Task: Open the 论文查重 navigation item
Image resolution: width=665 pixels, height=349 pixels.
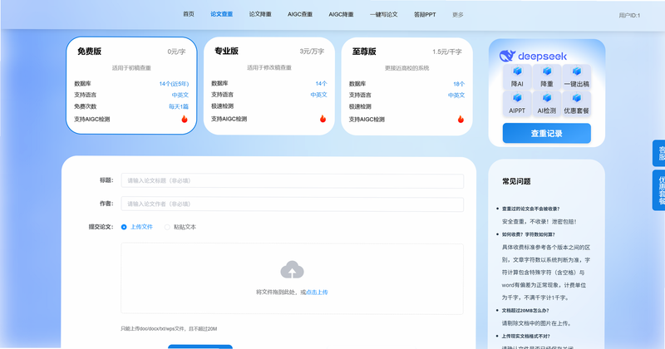Action: (222, 14)
